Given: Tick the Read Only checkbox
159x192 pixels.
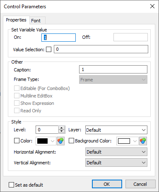Looking at the screenshot, I should pos(17,111).
